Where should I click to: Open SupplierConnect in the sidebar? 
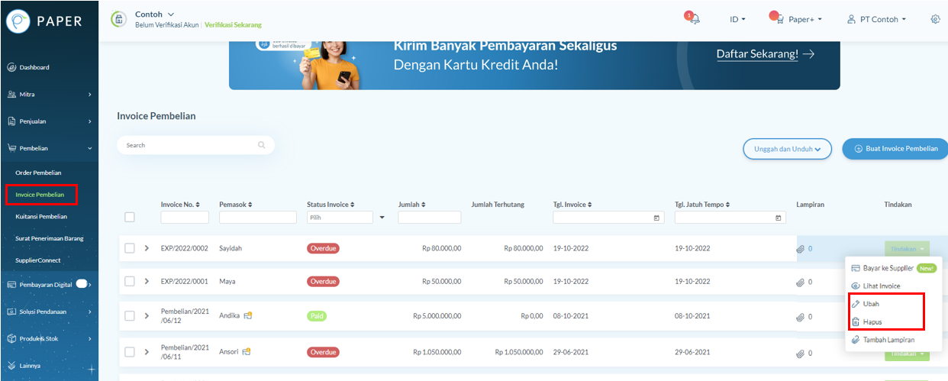click(x=38, y=260)
